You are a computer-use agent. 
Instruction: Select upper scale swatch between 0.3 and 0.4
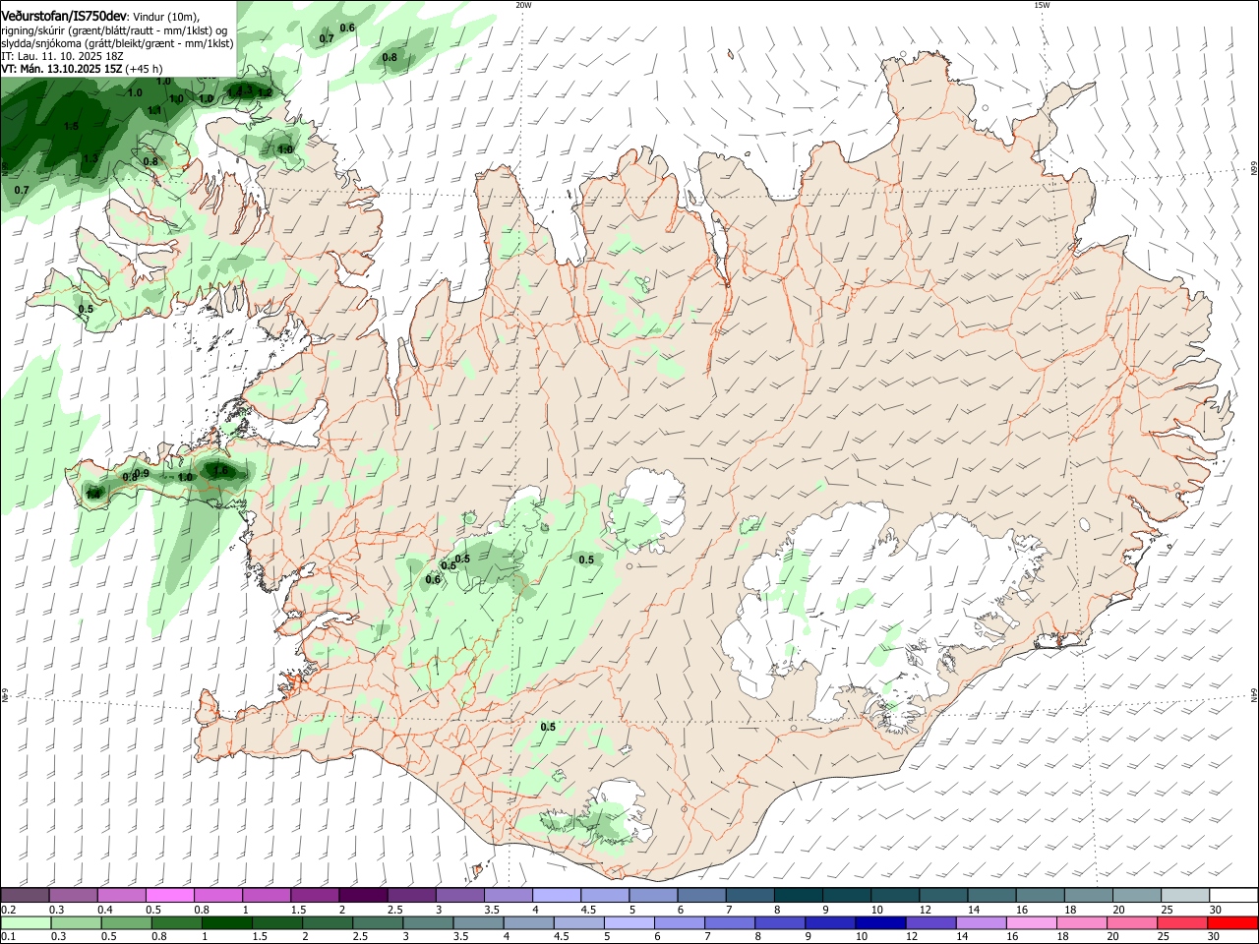point(73,895)
